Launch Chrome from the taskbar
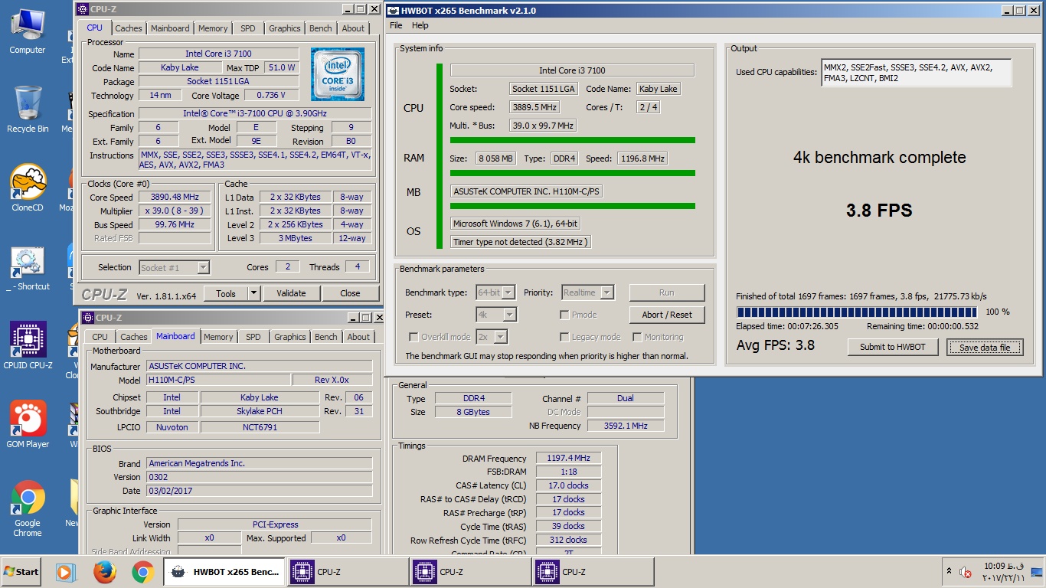 [x=142, y=572]
